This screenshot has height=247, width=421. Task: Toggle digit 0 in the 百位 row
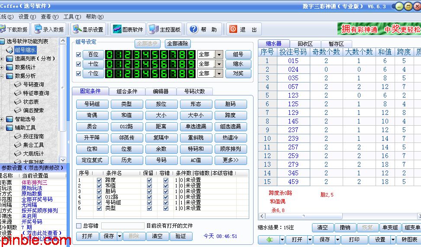click(x=109, y=55)
